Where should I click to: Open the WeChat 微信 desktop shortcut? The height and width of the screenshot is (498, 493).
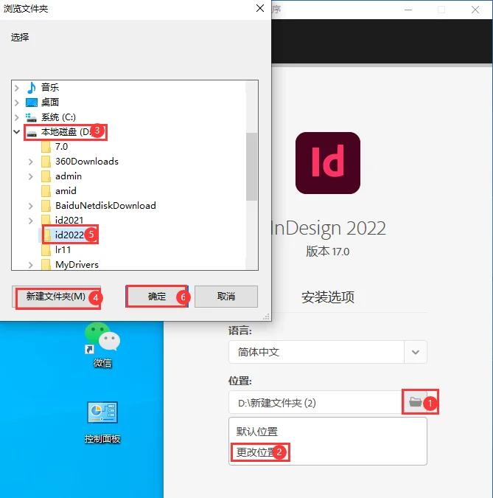coord(102,345)
